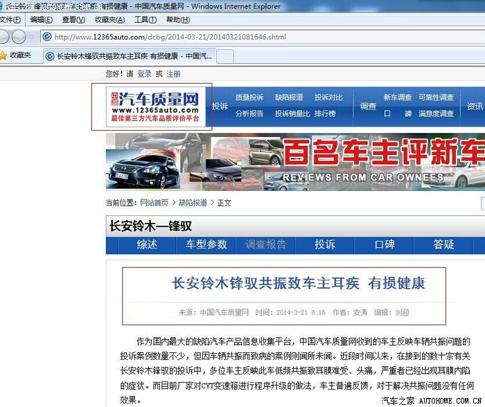Switch to the 综述 tab
Image resolution: width=485 pixels, height=407 pixels.
pyautogui.click(x=147, y=244)
